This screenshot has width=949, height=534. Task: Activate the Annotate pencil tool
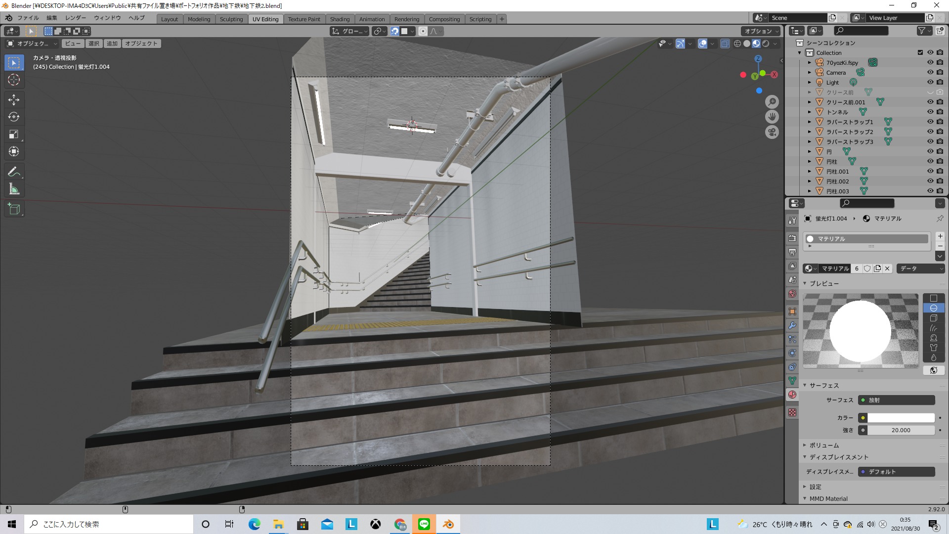pos(14,172)
